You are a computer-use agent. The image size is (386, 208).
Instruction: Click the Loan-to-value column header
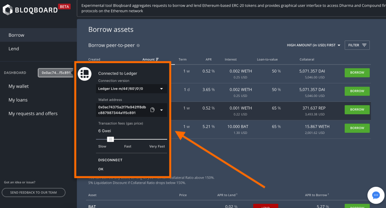point(267,59)
